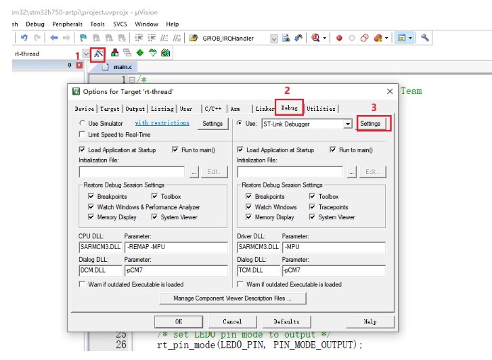Image resolution: width=492 pixels, height=360 pixels.
Task: Switch to the Linker tab
Action: 265,109
